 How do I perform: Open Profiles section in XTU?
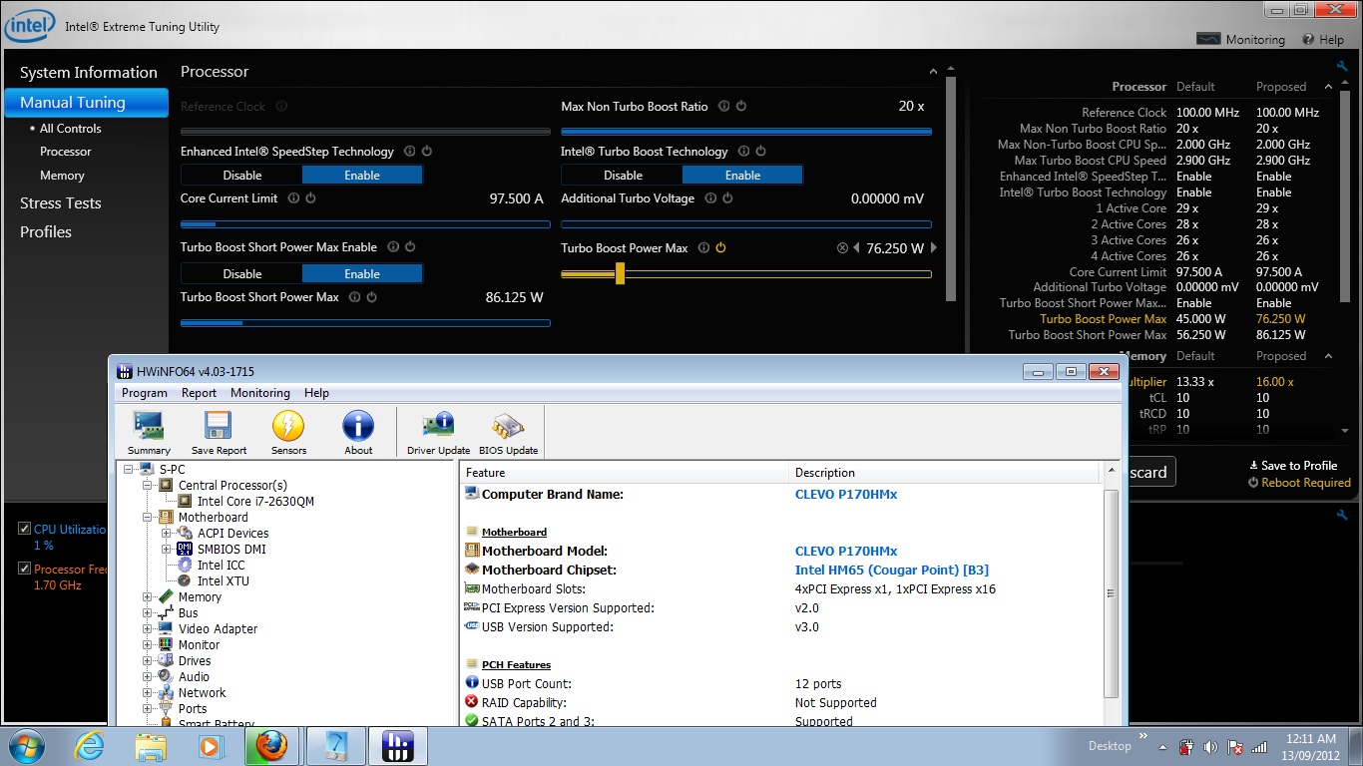(x=46, y=232)
